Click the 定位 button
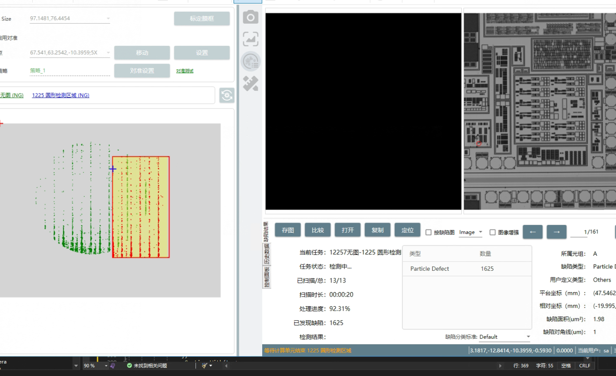The width and height of the screenshot is (616, 376). point(408,230)
